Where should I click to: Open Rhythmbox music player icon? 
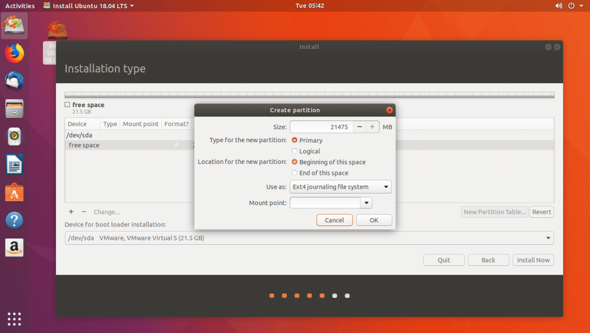[x=14, y=137]
